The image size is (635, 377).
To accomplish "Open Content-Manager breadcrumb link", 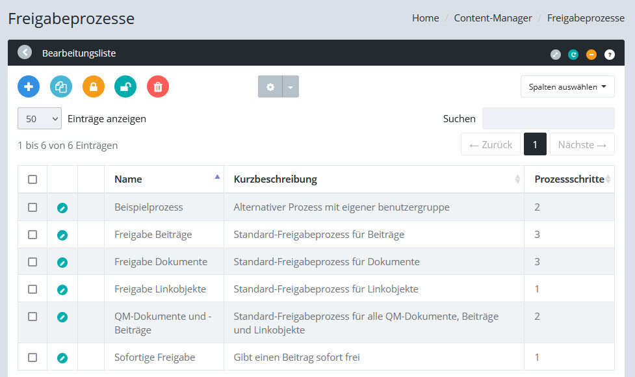I will click(493, 18).
